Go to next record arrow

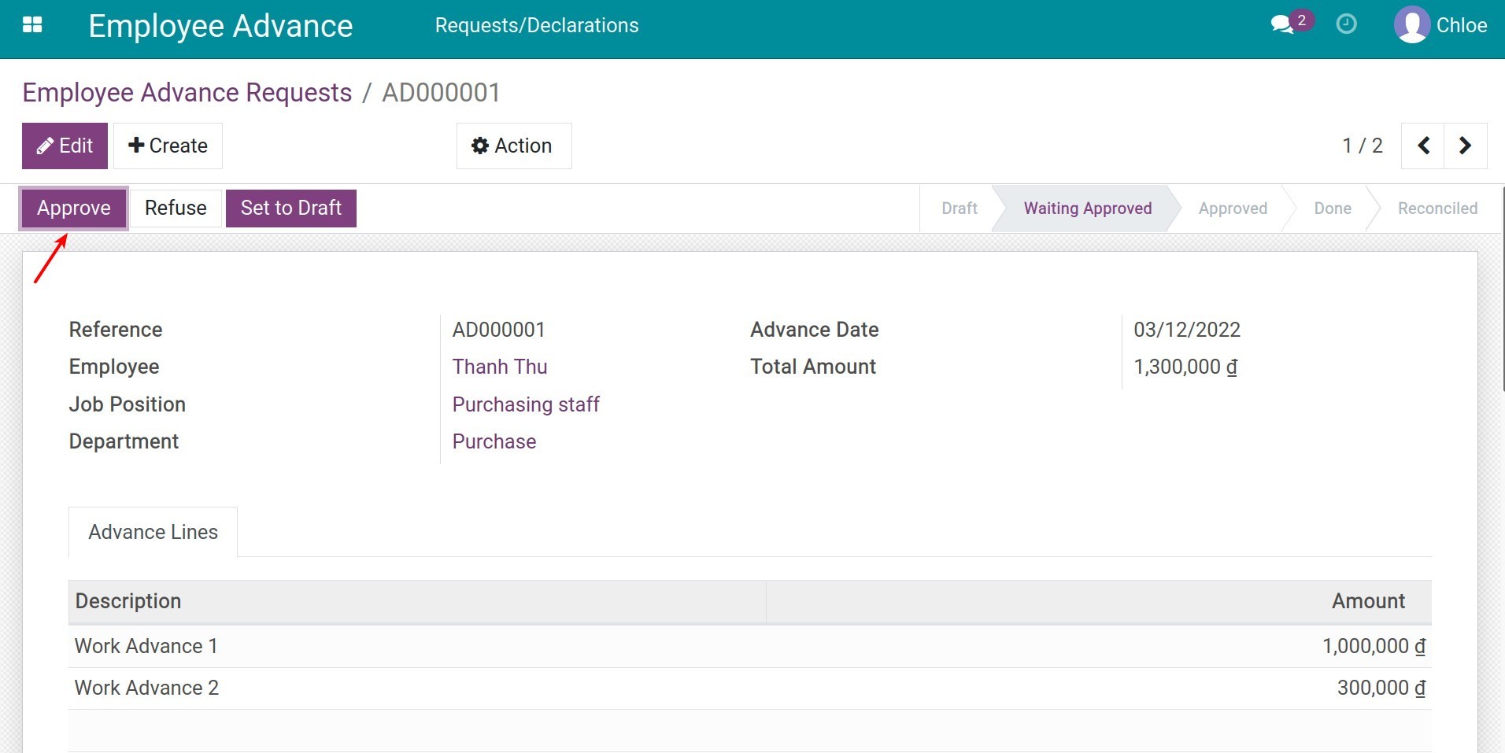(1465, 146)
